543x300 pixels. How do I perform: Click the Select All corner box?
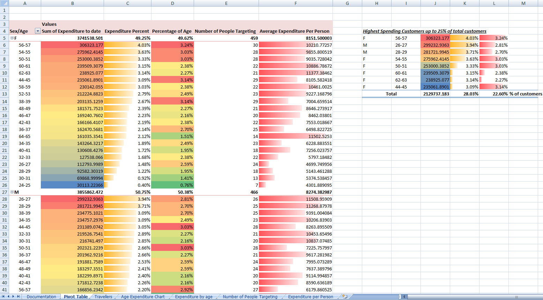pyautogui.click(x=4, y=3)
